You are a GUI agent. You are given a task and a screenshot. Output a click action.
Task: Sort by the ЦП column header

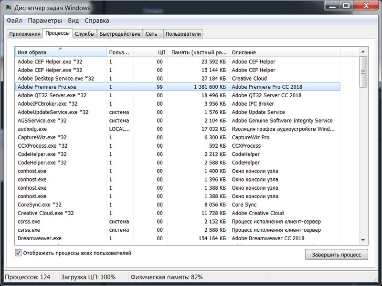pyautogui.click(x=150, y=52)
